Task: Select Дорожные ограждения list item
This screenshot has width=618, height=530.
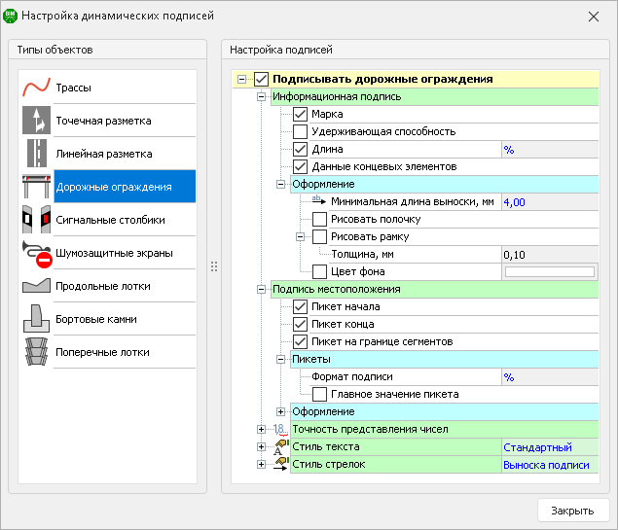Action: point(113,187)
